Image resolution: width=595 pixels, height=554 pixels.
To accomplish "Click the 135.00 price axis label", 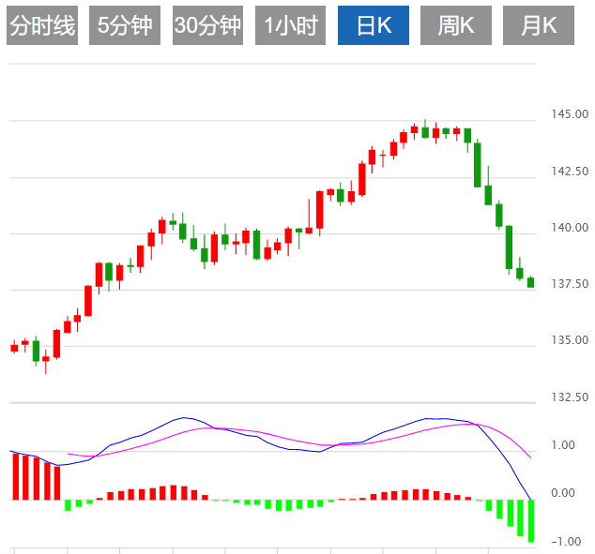I will tap(570, 339).
